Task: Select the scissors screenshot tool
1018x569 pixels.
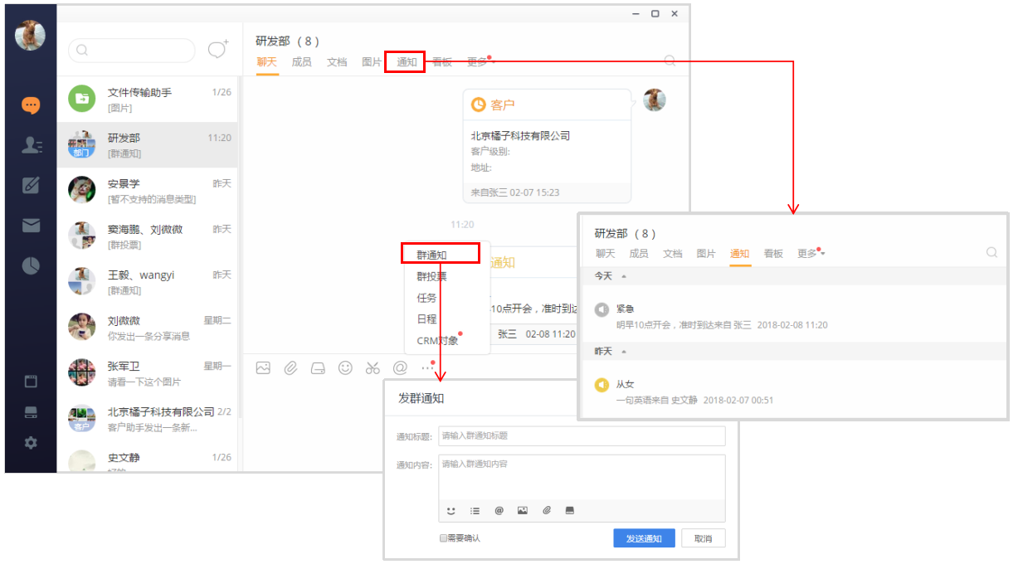Action: (373, 368)
